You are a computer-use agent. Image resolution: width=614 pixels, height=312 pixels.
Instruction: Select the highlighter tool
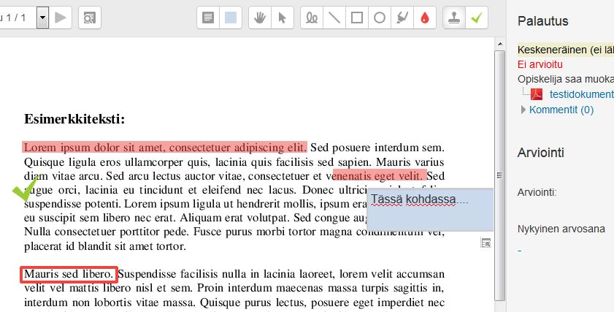402,18
